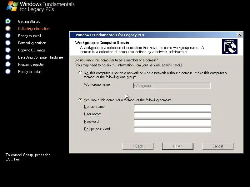Click the "Workgroup name:" label

[97, 84]
